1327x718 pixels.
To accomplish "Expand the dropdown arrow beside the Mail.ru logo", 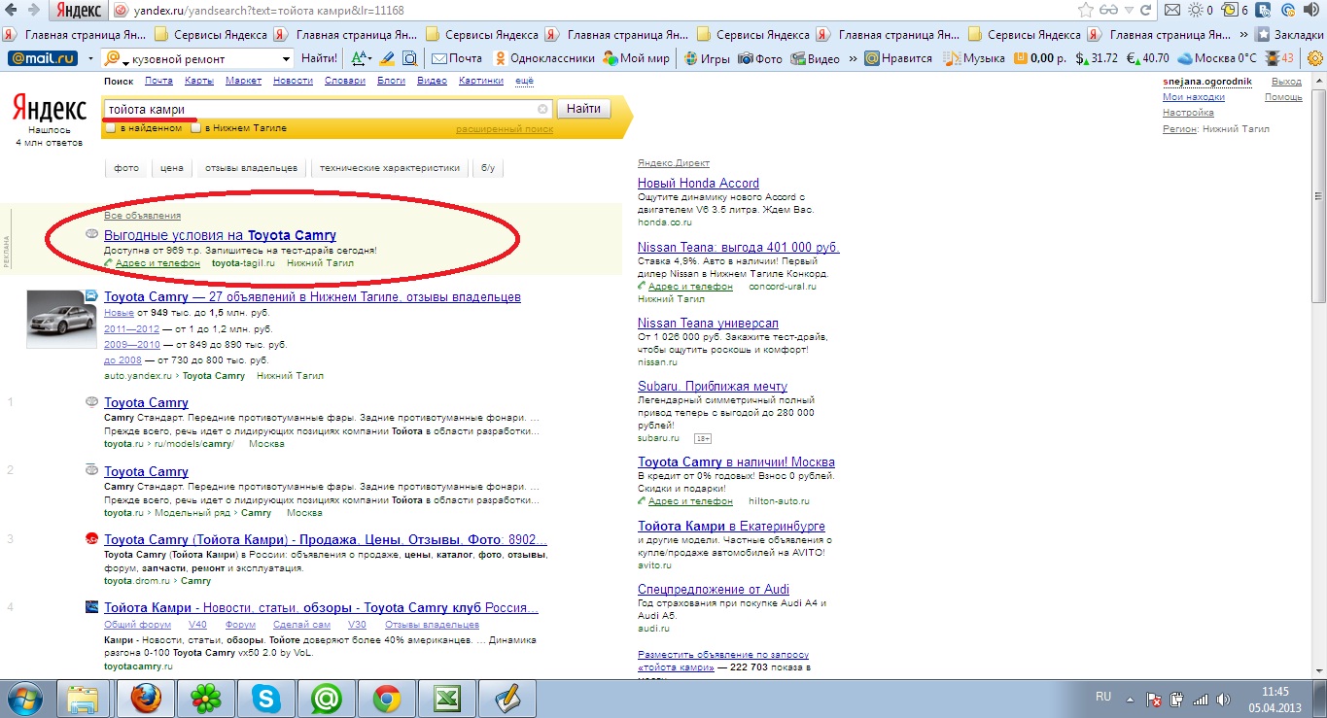I will [x=90, y=59].
